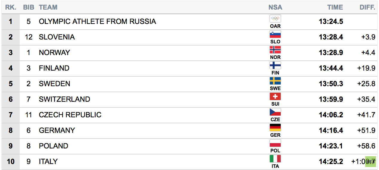The image size is (379, 170).
Task: Click the DIFF. column header
Action: point(367,7)
